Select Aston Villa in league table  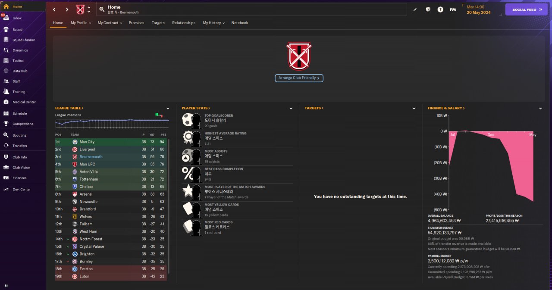coord(112,172)
